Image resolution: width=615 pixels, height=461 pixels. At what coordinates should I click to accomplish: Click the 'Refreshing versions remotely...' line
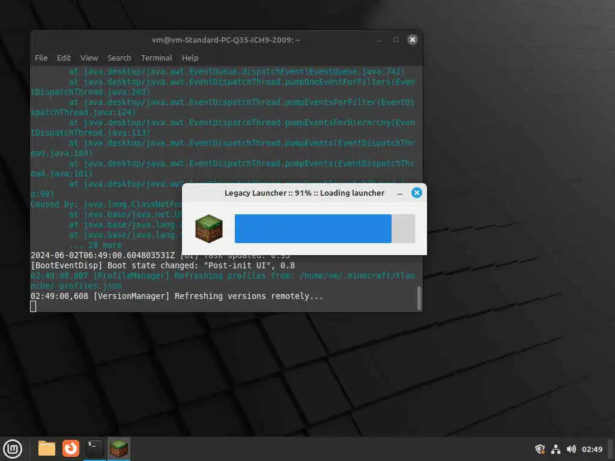click(x=177, y=296)
